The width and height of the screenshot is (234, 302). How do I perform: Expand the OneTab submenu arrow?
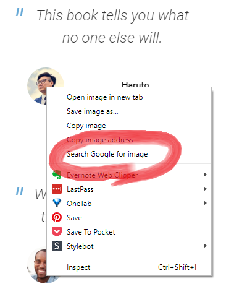point(205,203)
